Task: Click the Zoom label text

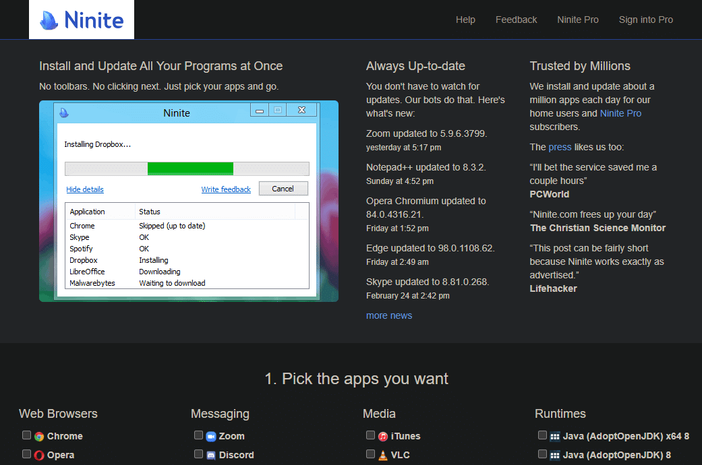Action: (231, 436)
